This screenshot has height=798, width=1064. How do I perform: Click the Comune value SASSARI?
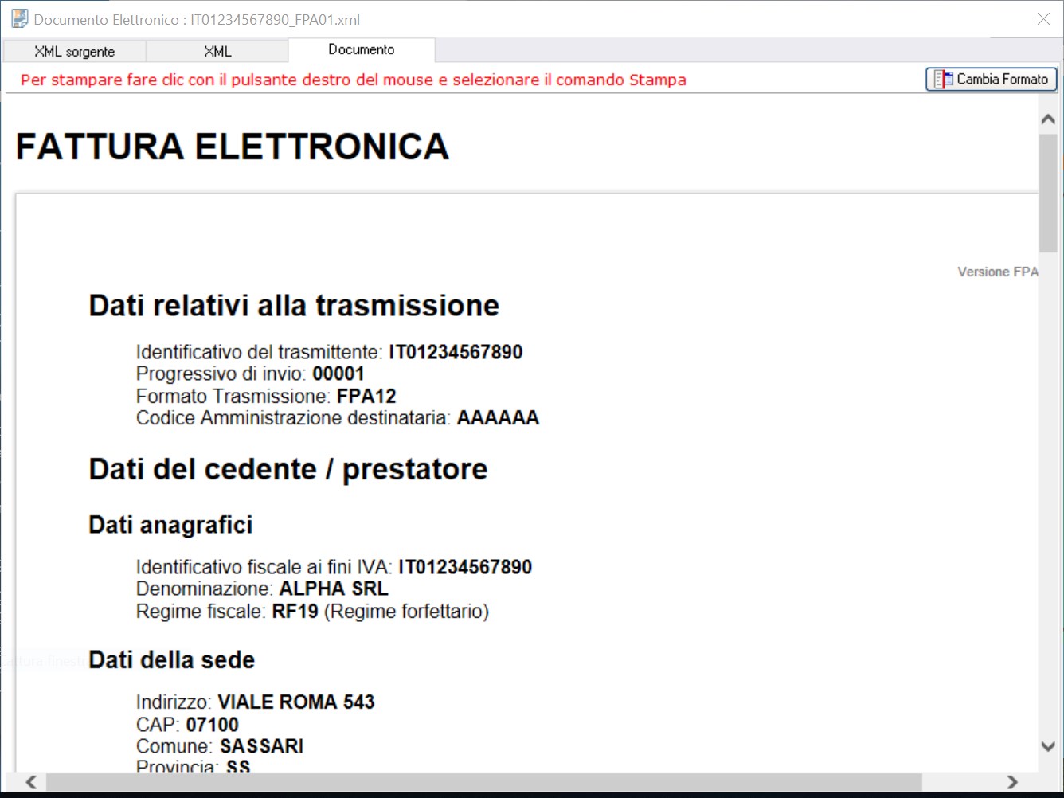tap(261, 746)
